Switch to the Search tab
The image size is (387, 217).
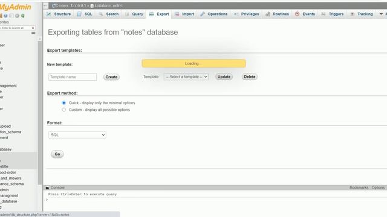[109, 14]
